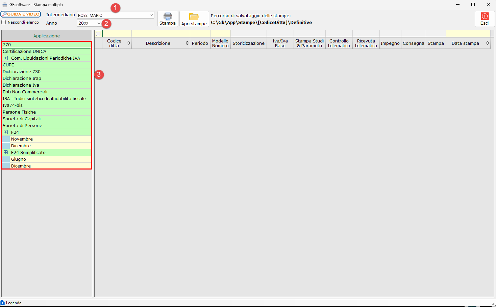Expand the F24 tree node
The width and height of the screenshot is (496, 307).
(6, 132)
